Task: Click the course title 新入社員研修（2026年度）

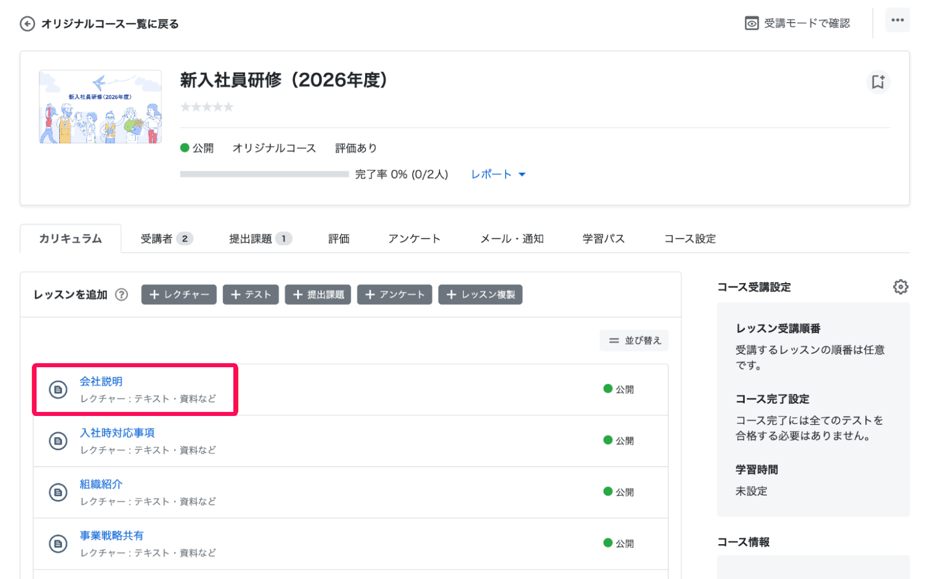Action: [284, 80]
